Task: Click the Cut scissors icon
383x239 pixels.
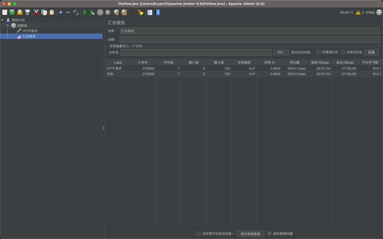Action: click(x=36, y=13)
